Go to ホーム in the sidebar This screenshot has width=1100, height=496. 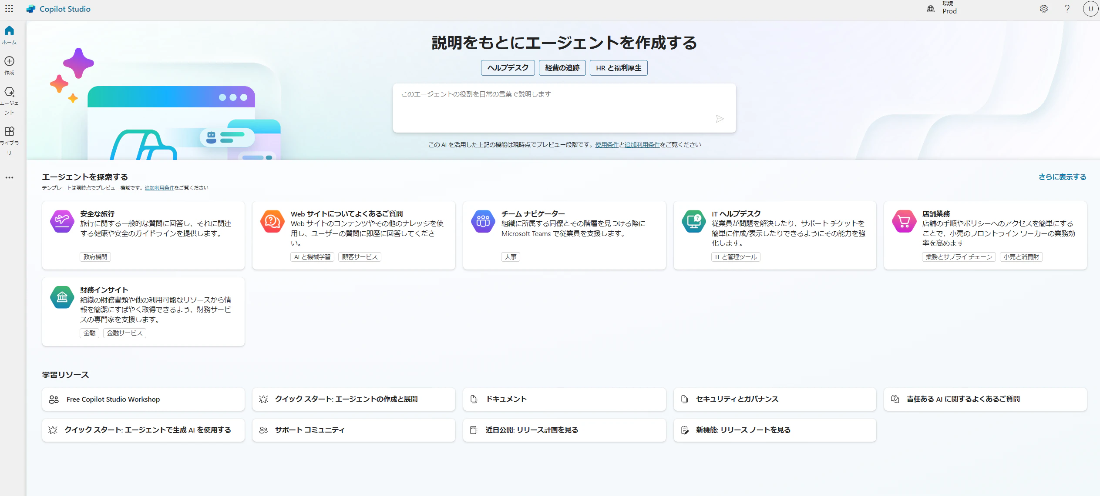click(x=9, y=35)
